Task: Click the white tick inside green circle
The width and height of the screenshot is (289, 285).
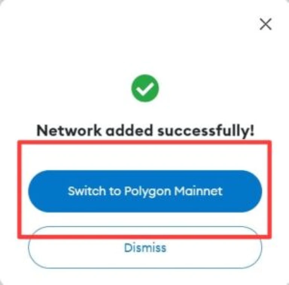Action: click(x=145, y=89)
